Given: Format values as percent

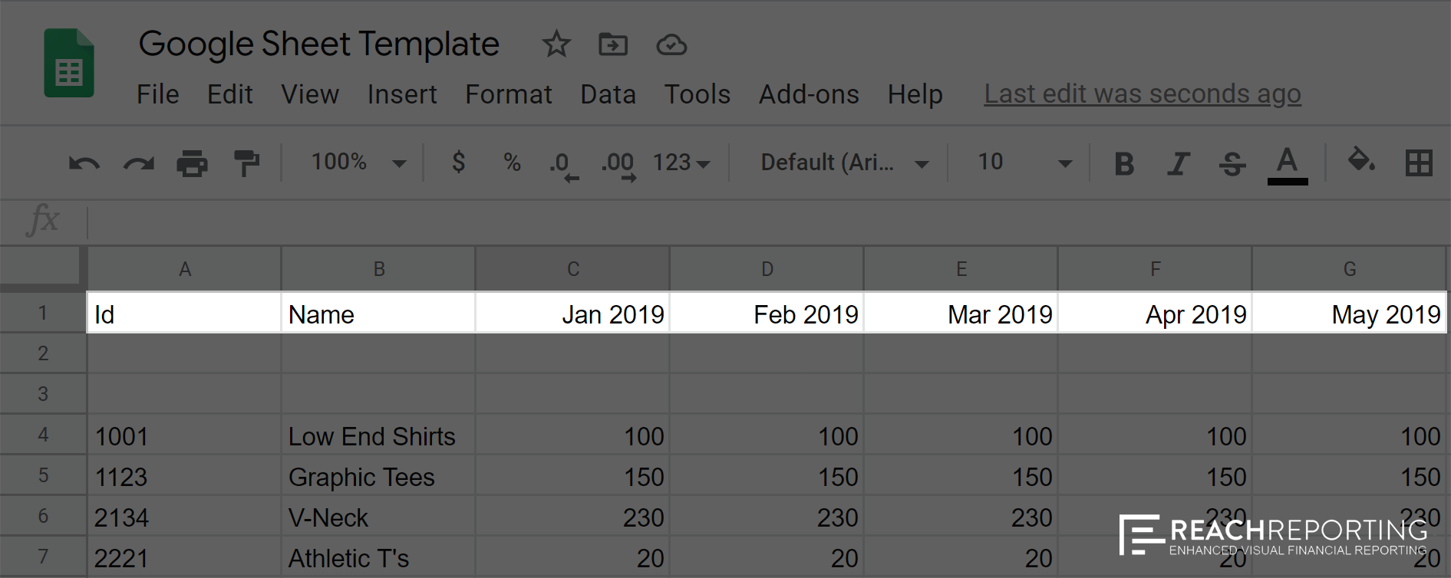Looking at the screenshot, I should point(511,163).
